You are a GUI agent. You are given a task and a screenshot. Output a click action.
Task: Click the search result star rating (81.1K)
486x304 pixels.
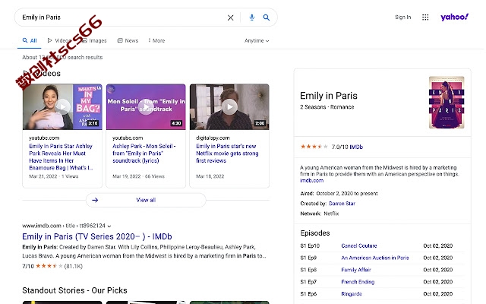(x=52, y=266)
